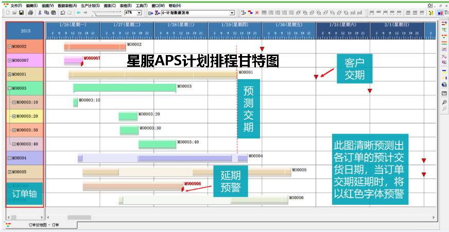Click the blue left navigation arrow
The image size is (449, 232).
pos(78,12)
